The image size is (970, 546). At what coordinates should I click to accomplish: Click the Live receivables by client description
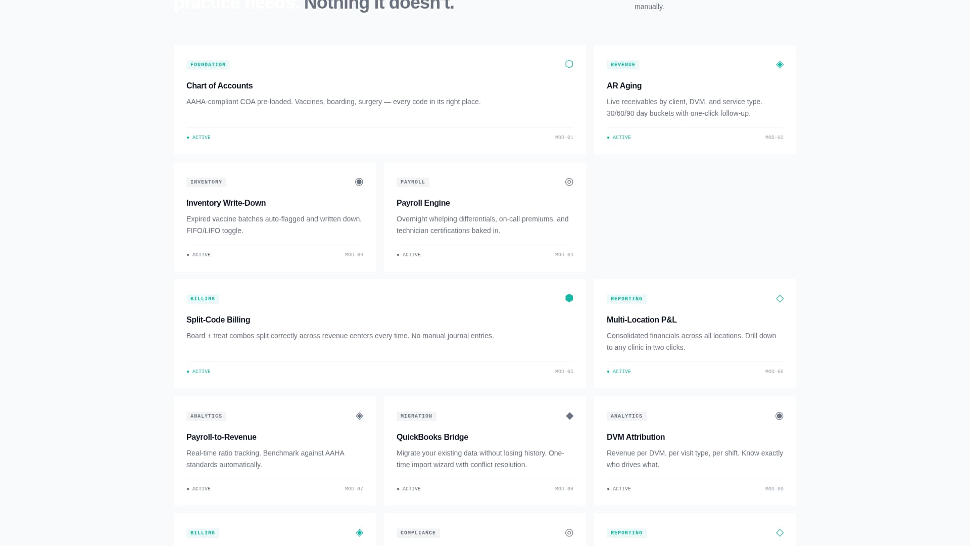[685, 108]
